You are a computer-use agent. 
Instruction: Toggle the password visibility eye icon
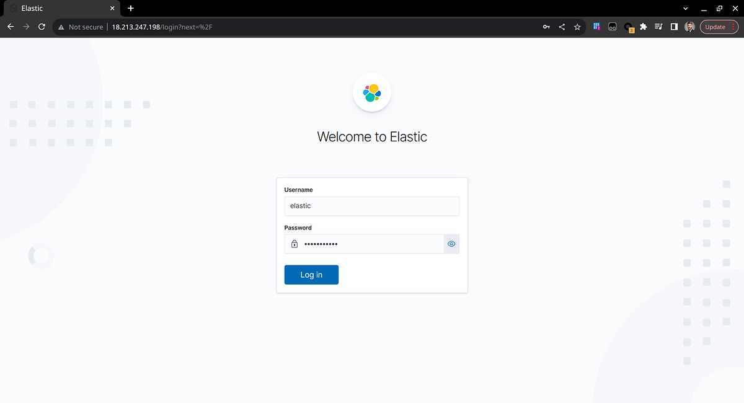coord(451,244)
